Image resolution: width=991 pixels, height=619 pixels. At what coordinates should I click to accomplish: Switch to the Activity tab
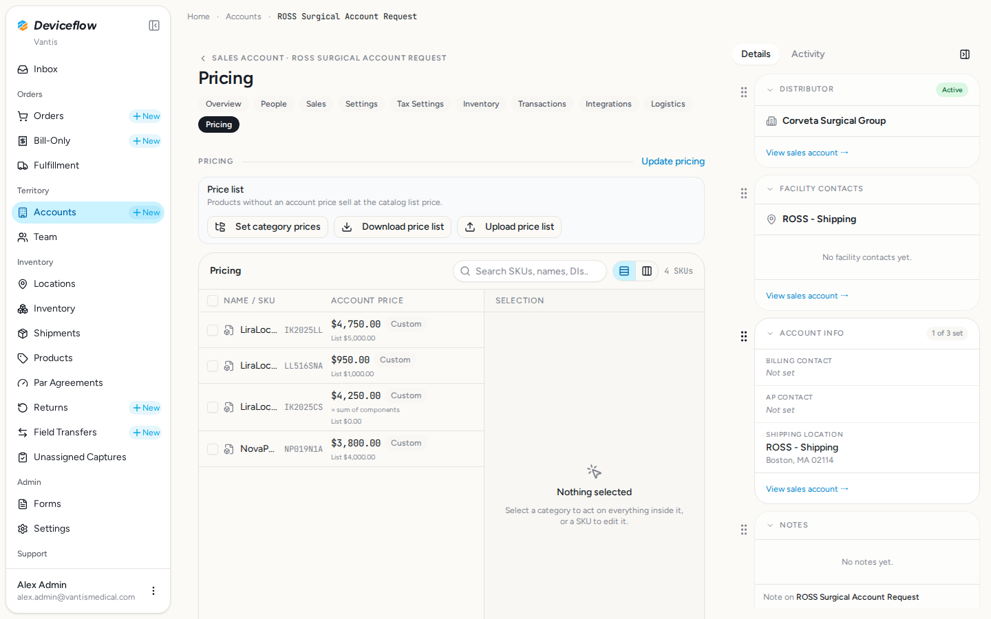pos(808,54)
